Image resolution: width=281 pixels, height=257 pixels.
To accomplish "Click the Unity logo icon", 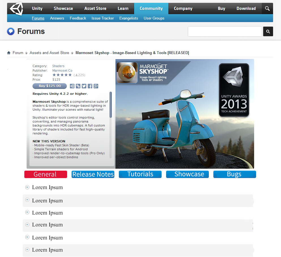I will click(x=16, y=8).
